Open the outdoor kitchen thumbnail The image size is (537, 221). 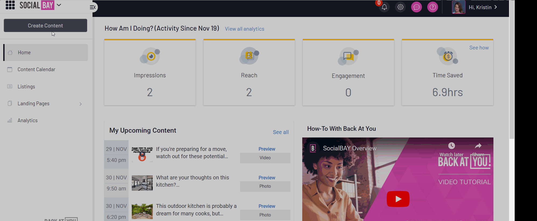pos(142,211)
